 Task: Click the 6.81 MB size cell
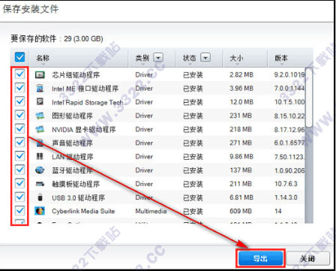(241, 197)
